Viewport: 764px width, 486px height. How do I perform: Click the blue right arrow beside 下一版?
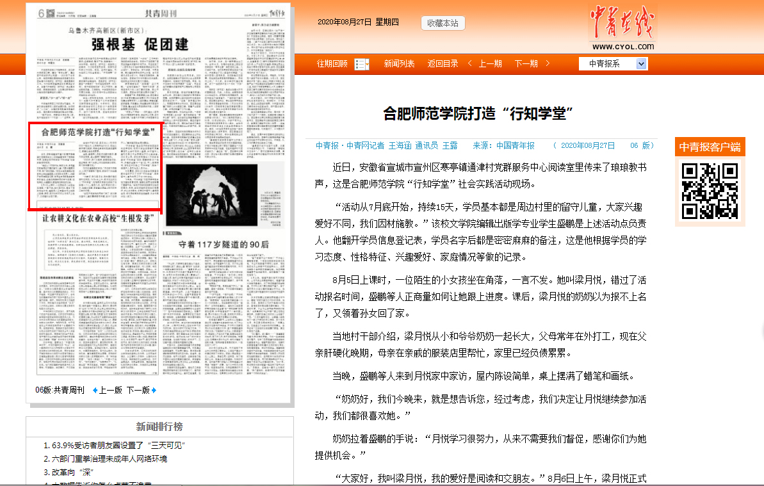(154, 390)
